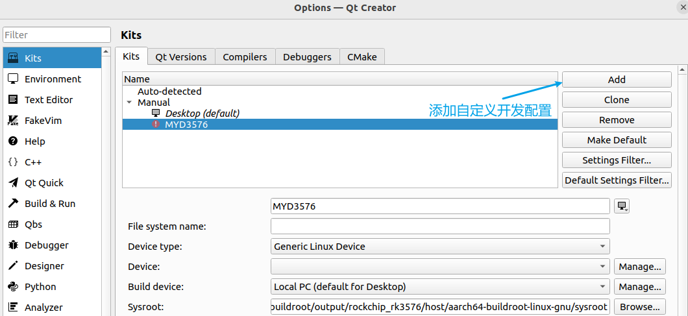Image resolution: width=688 pixels, height=316 pixels.
Task: Open the empty Device dropdown
Action: click(440, 267)
